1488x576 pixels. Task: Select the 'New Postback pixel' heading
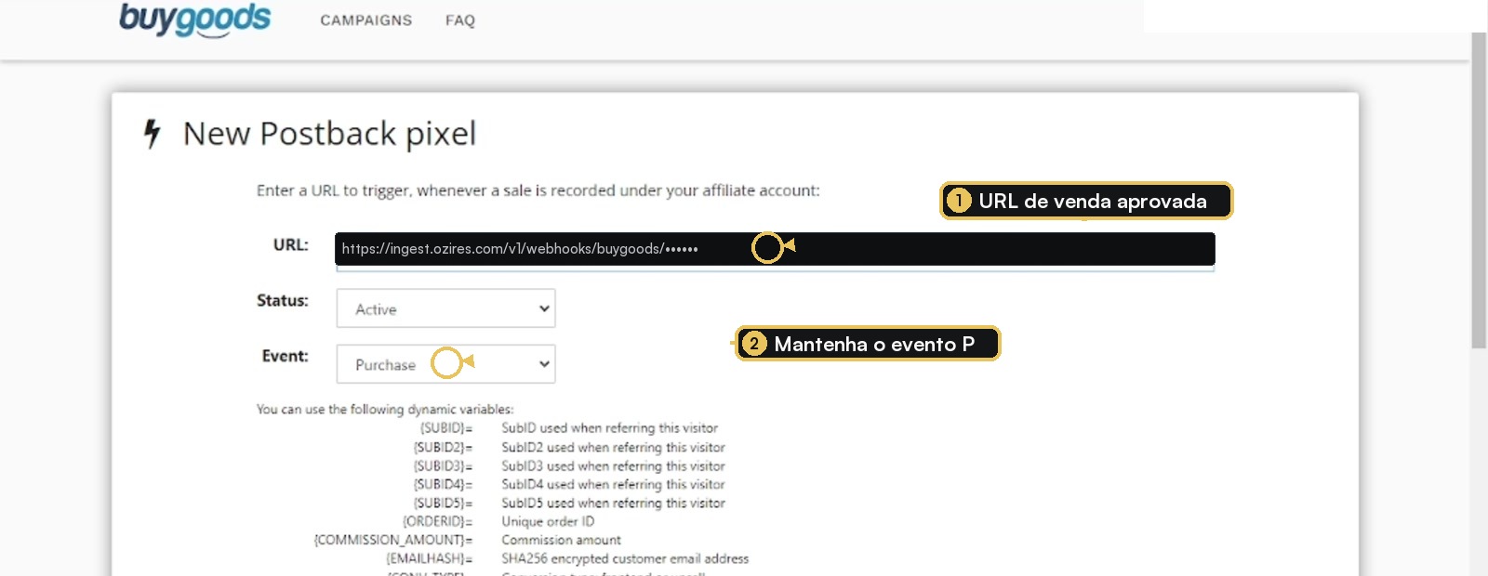click(329, 134)
